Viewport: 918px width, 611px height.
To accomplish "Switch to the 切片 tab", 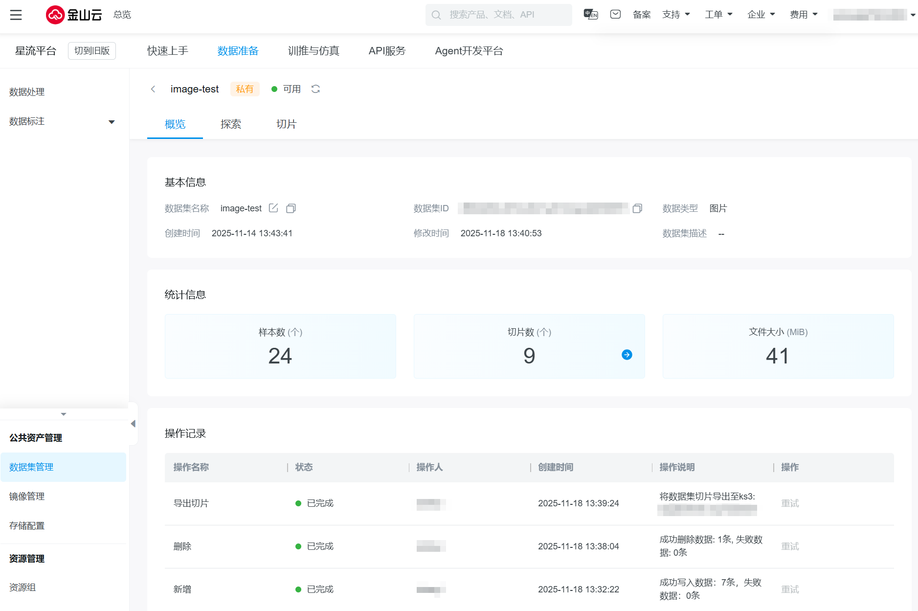I will click(286, 124).
